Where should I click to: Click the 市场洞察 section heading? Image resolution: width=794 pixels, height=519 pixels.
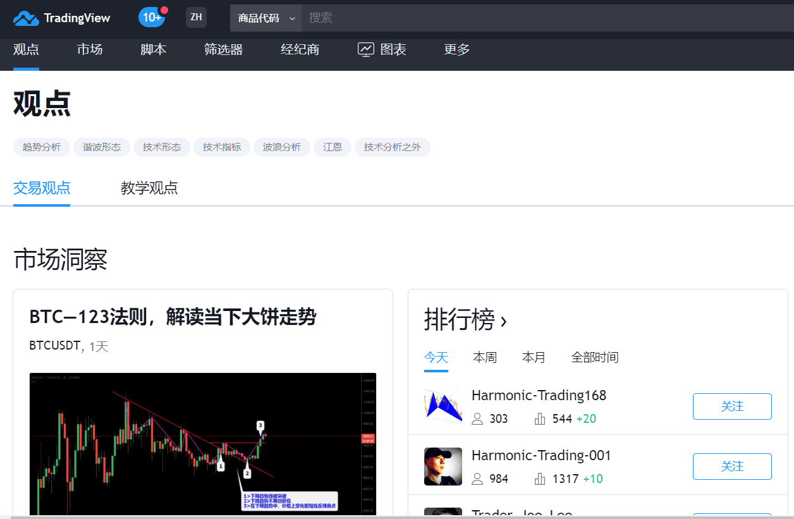coord(60,260)
